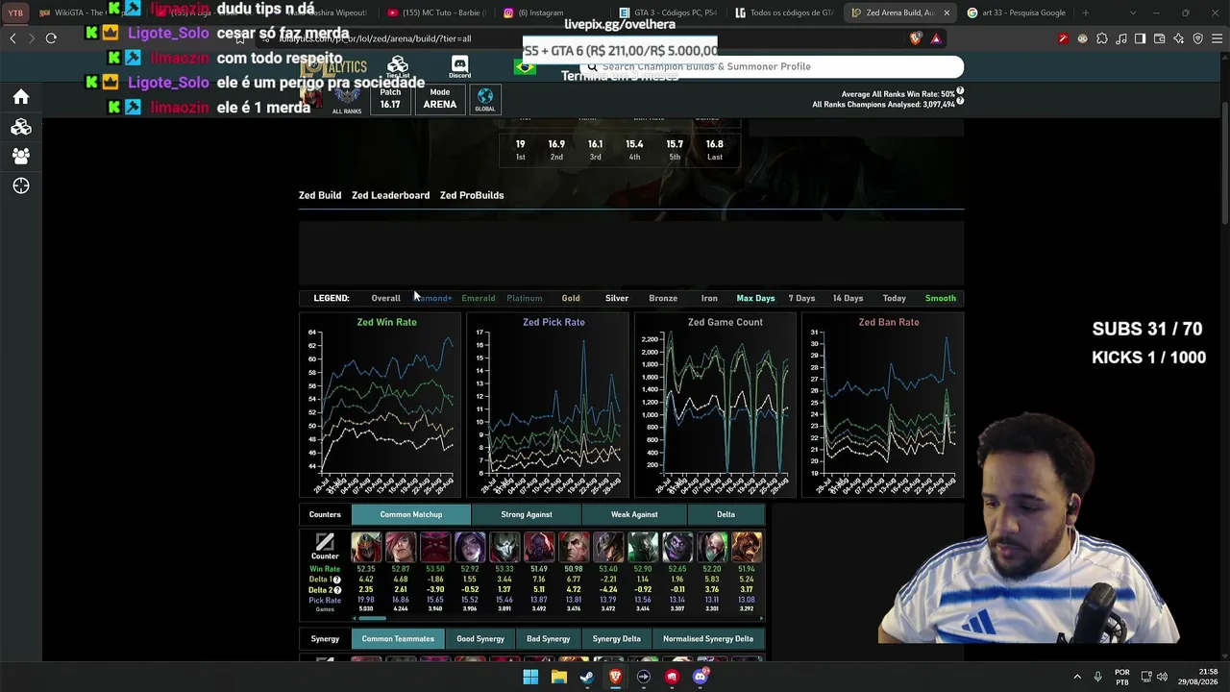The height and width of the screenshot is (692, 1230).
Task: Open File Explorer from the taskbar
Action: 559,677
